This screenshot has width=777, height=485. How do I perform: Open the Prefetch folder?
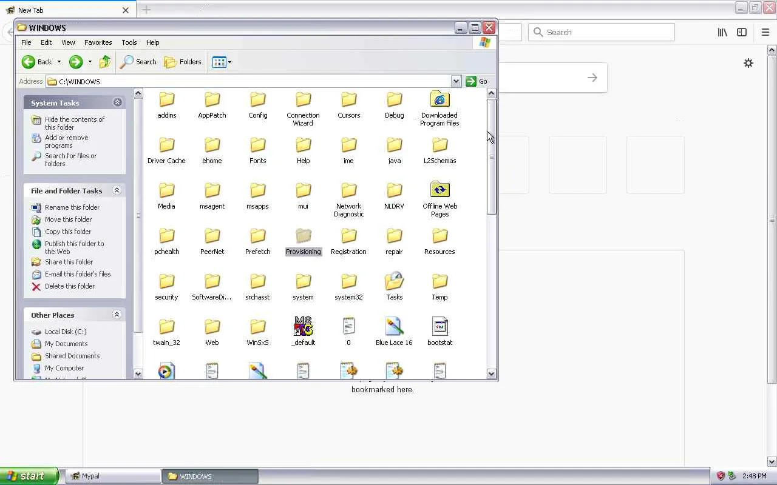coord(257,241)
